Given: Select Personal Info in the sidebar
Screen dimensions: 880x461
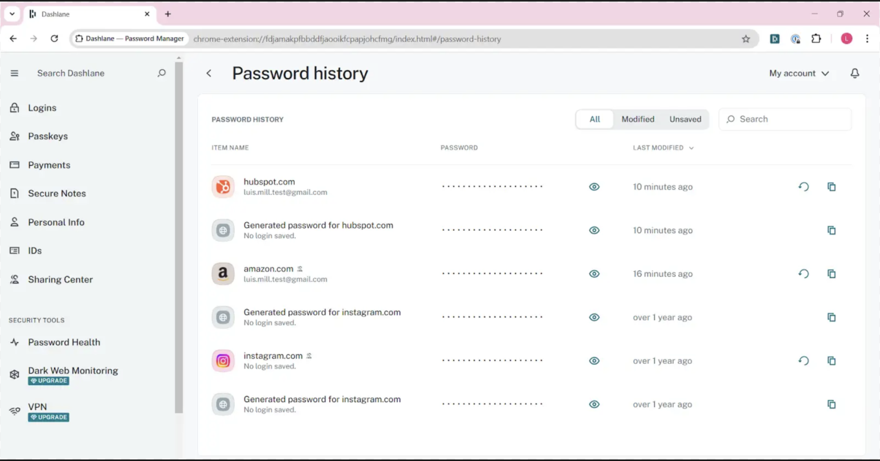Looking at the screenshot, I should point(56,222).
